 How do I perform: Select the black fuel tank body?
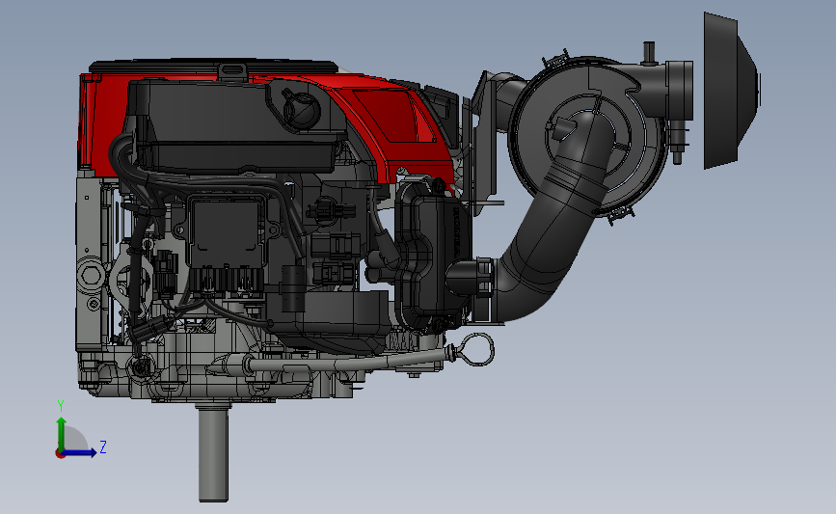point(234,125)
